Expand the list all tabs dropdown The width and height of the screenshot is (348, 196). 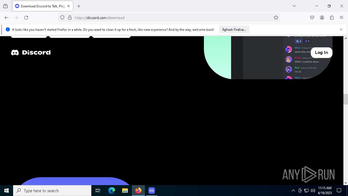[x=294, y=6]
